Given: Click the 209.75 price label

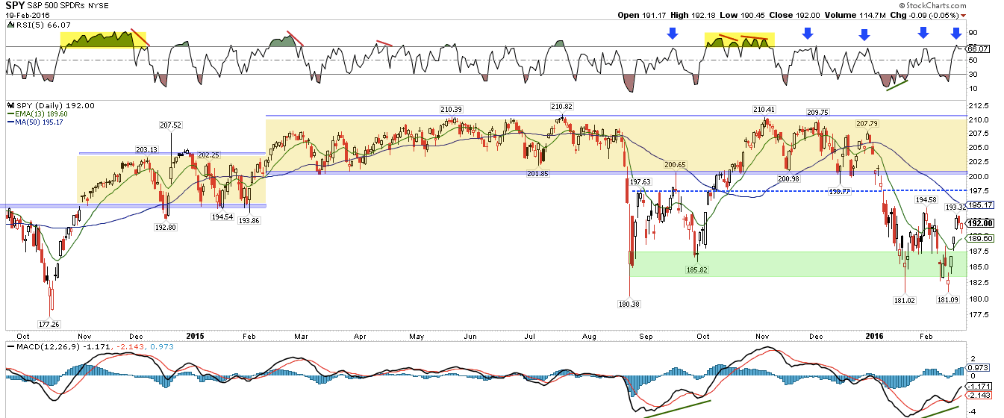Looking at the screenshot, I should point(818,112).
